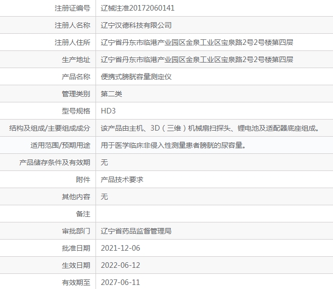Click the 生产地址 label

pos(76,60)
